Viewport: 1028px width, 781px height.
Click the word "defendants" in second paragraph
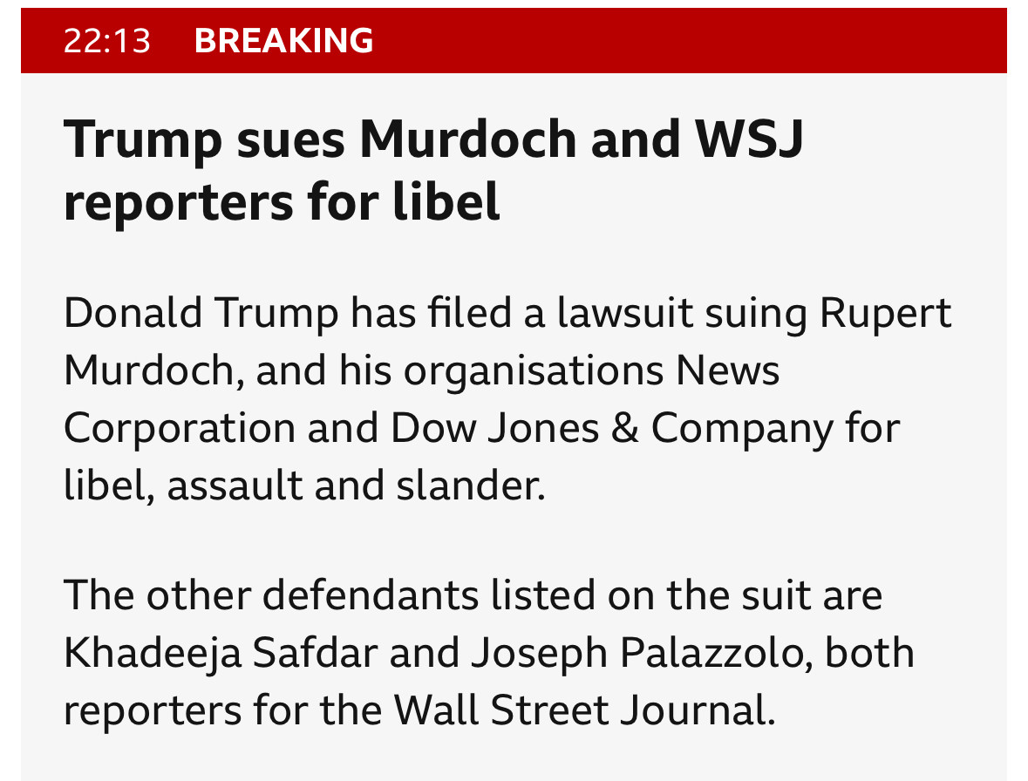tap(371, 595)
